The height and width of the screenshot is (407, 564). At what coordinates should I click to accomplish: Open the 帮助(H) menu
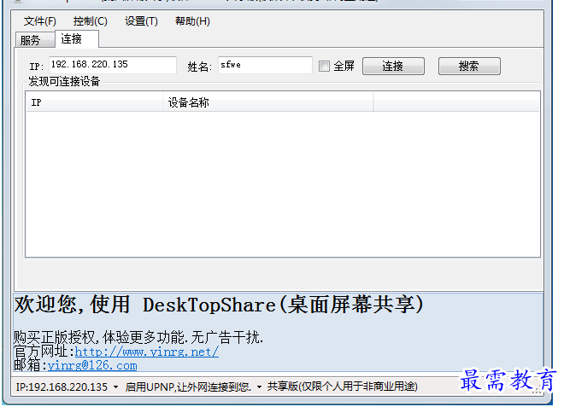[192, 21]
